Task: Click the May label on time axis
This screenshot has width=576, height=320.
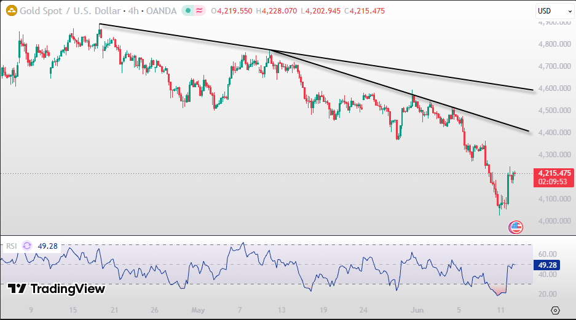Action: 197,310
